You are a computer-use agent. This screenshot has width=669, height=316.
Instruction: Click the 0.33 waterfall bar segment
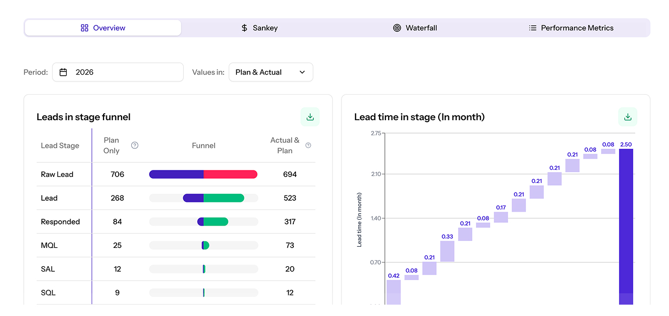click(447, 251)
